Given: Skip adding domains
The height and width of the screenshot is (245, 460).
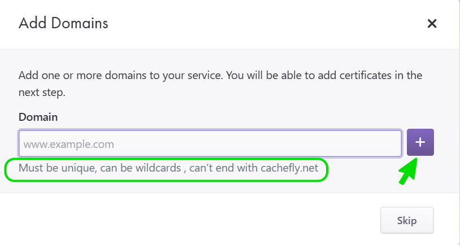Looking at the screenshot, I should 407,220.
